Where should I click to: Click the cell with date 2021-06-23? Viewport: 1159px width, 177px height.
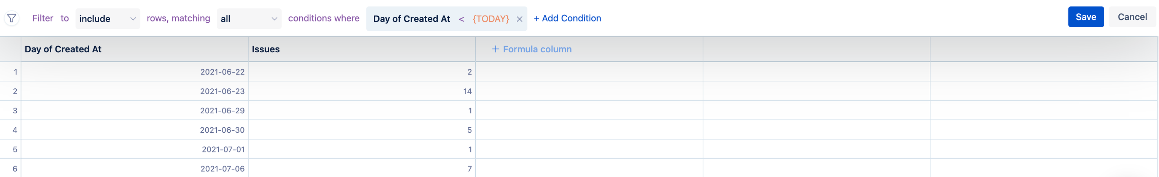222,91
